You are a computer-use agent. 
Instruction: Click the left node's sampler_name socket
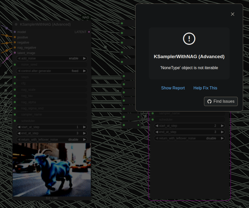[x=15, y=115]
